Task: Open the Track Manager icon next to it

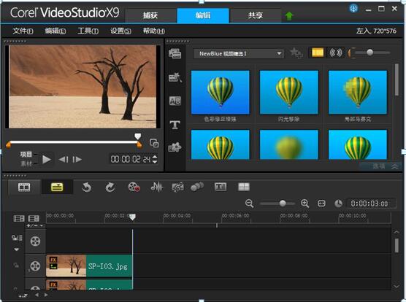Action: (34, 219)
